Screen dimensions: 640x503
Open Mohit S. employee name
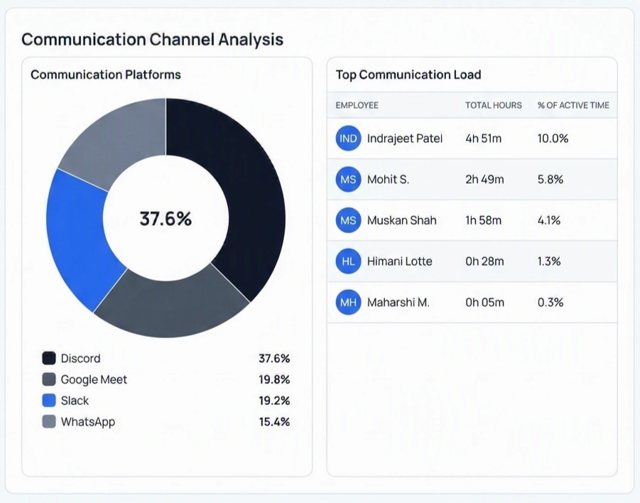click(388, 179)
